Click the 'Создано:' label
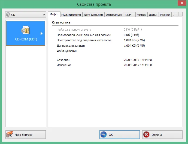 pyautogui.click(x=63, y=60)
